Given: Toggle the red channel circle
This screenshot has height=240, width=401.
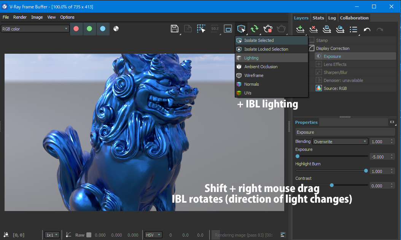Looking at the screenshot, I should click(76, 29).
